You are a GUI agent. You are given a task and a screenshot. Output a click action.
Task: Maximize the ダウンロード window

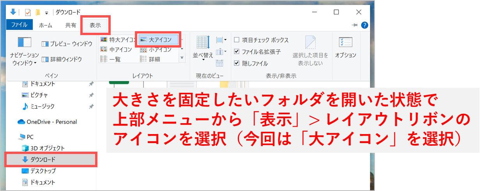tap(336, 12)
